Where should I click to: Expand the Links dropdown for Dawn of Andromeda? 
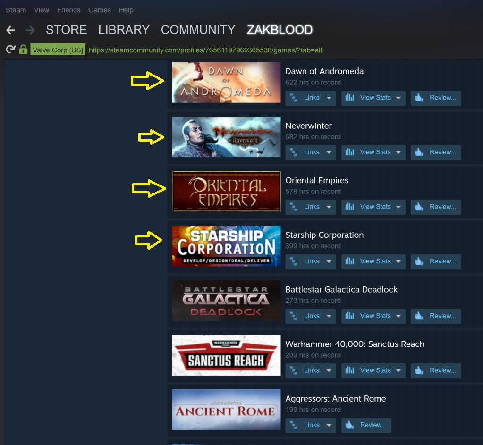pyautogui.click(x=329, y=98)
